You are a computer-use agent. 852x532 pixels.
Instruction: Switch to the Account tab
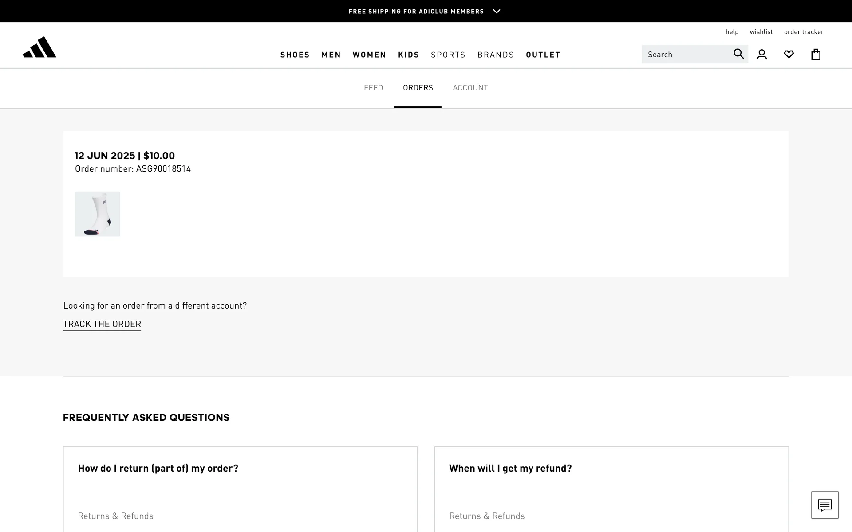coord(470,88)
